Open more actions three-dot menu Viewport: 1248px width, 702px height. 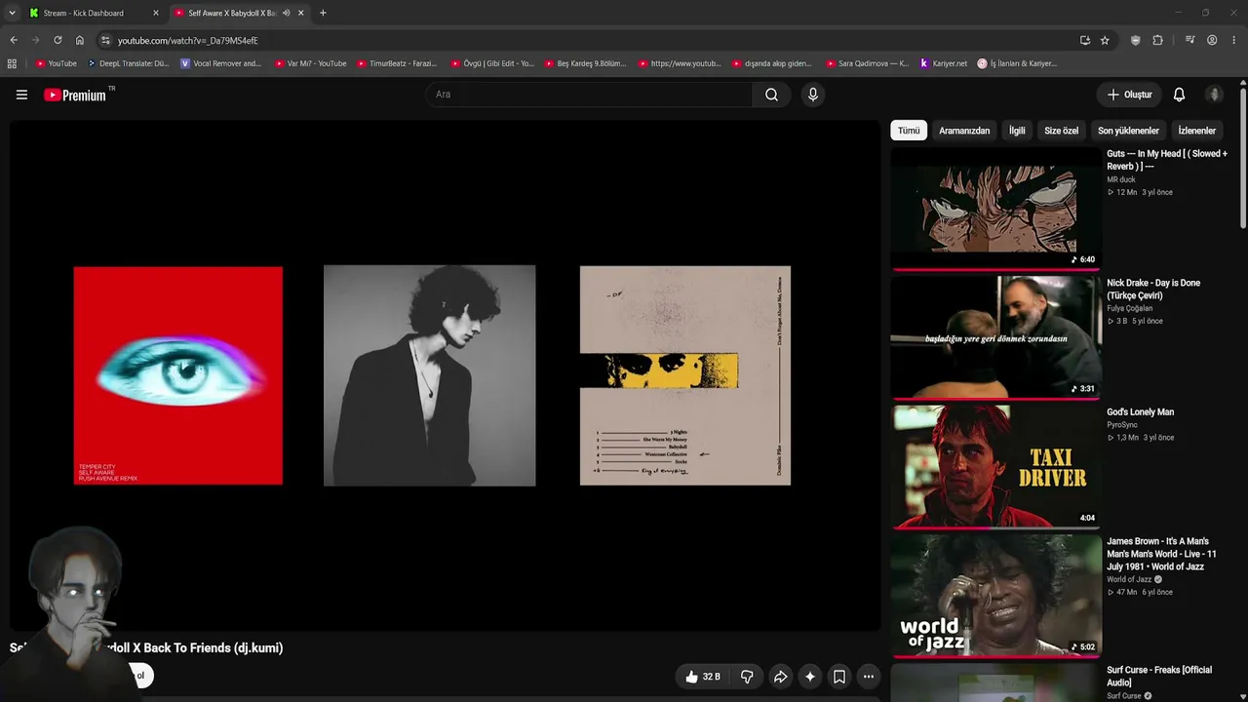point(868,677)
